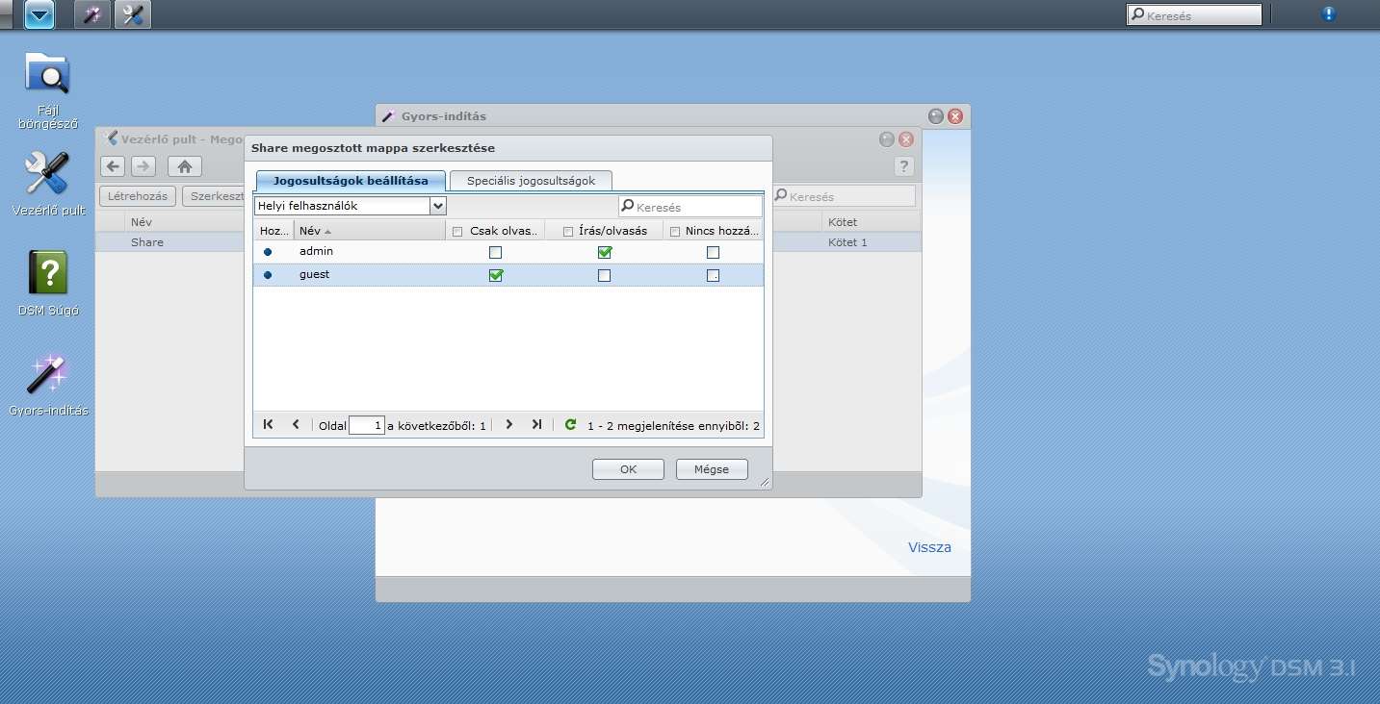
Task: Click the Mégse cancel button
Action: click(712, 469)
